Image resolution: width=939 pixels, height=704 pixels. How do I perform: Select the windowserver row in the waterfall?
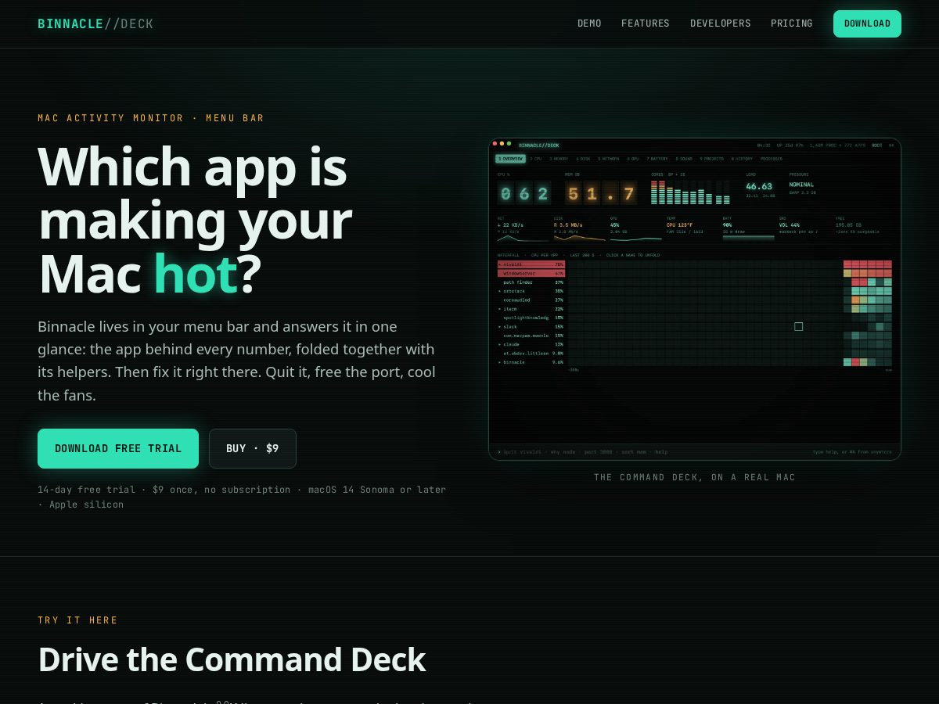pyautogui.click(x=531, y=273)
